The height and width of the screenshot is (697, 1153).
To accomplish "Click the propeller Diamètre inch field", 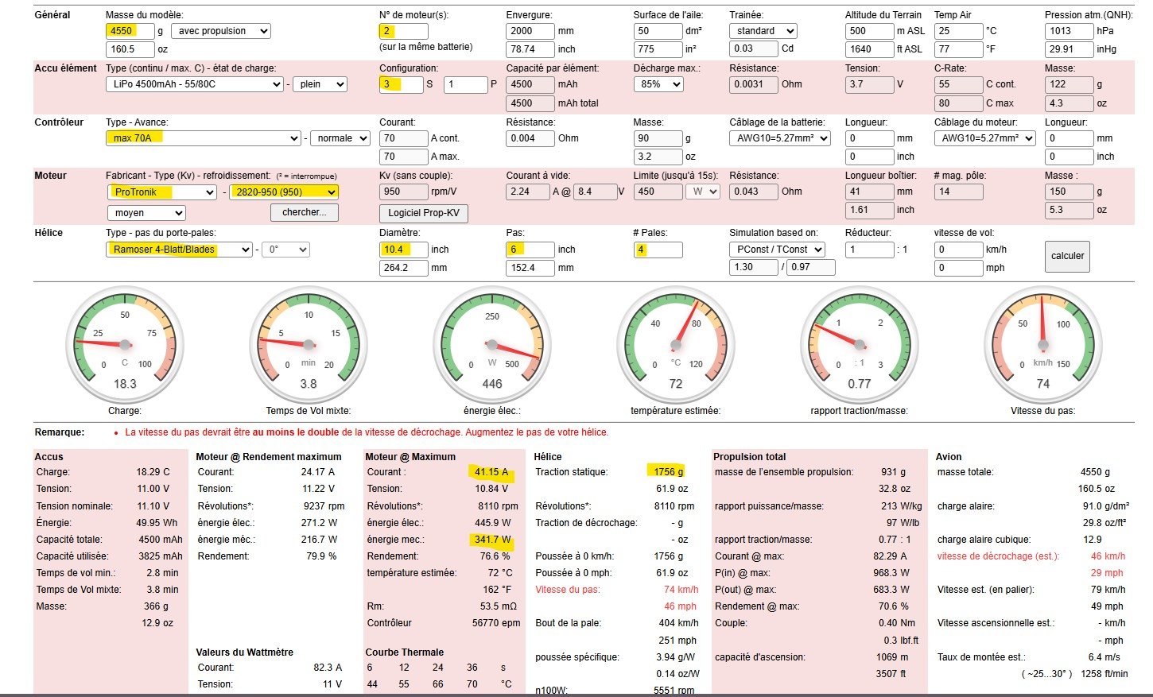I will (x=403, y=250).
